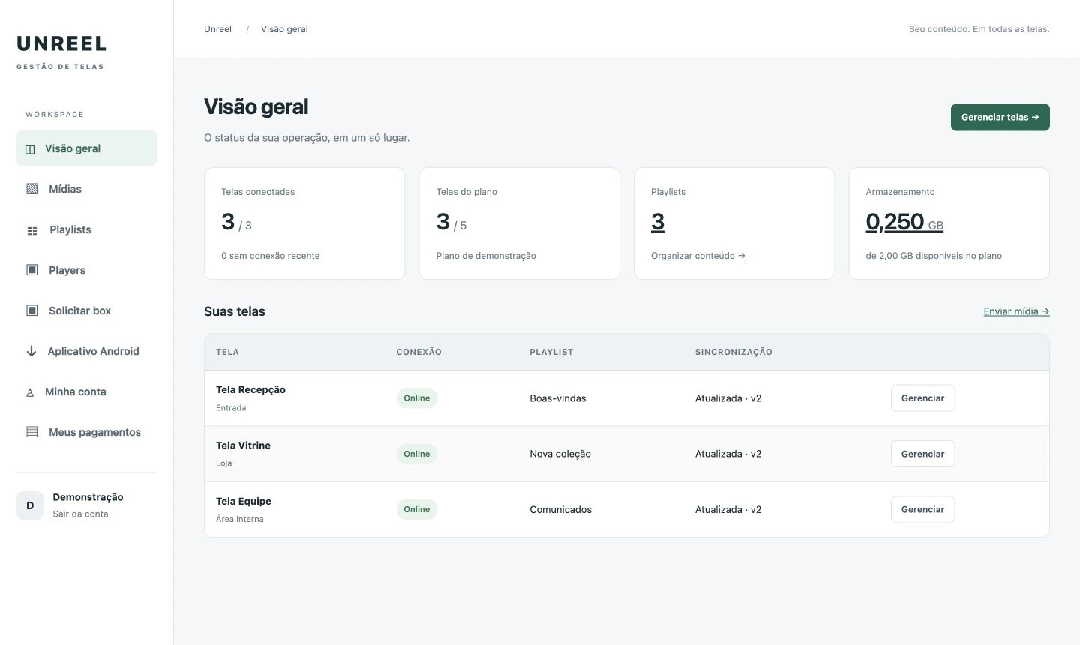1080x645 pixels.
Task: Open the Visão geral menu item
Action: 86,148
